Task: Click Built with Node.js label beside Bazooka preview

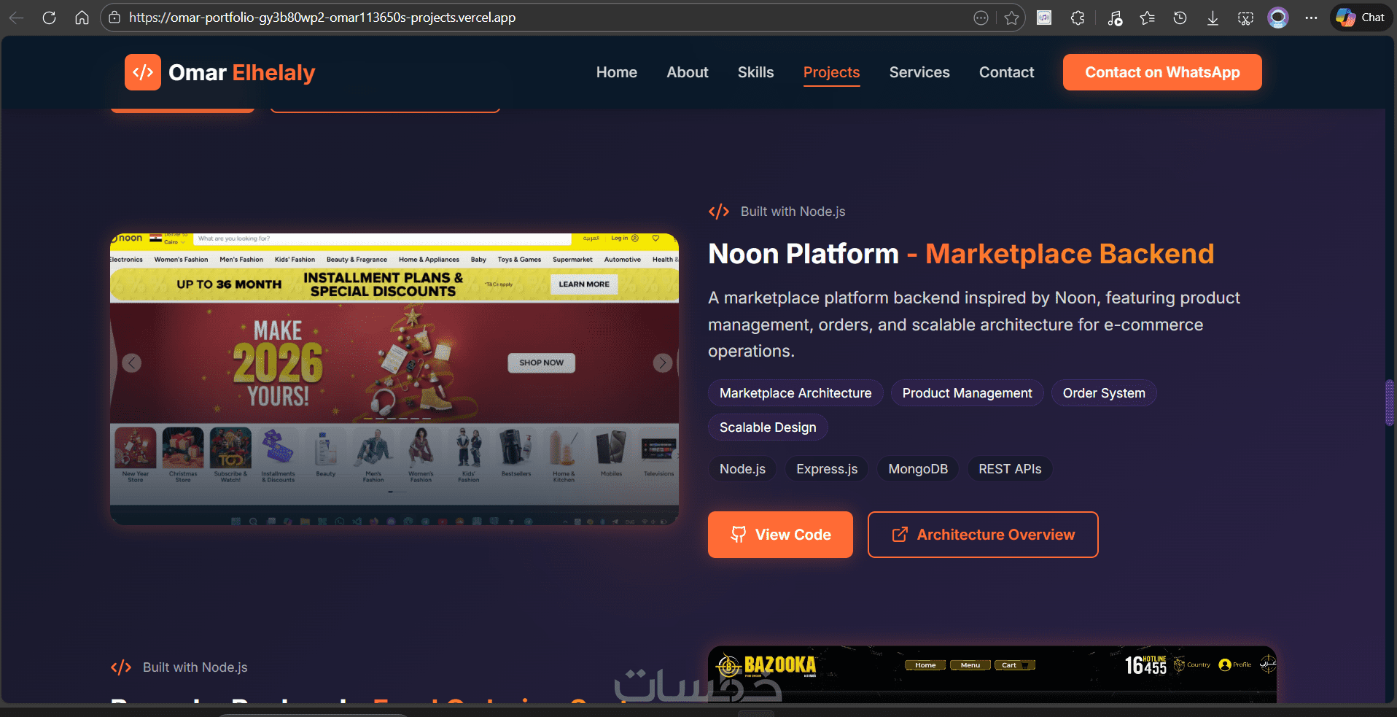Action: coord(195,667)
